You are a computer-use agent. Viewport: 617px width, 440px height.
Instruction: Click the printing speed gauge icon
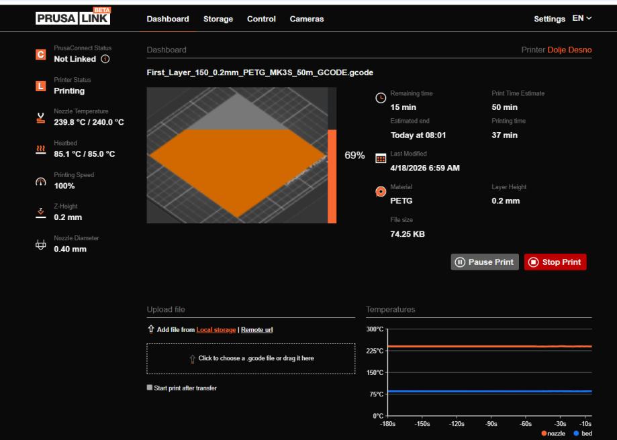pyautogui.click(x=40, y=182)
